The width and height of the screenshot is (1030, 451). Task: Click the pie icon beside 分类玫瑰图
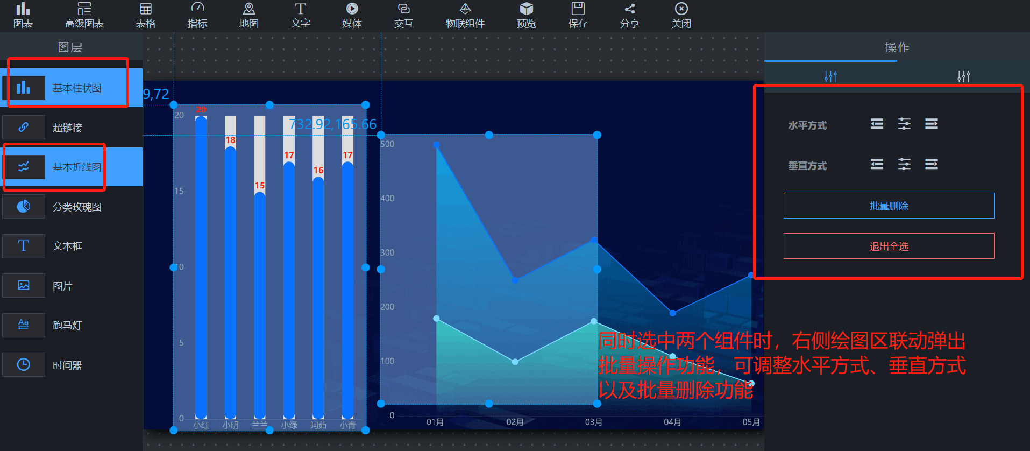24,207
